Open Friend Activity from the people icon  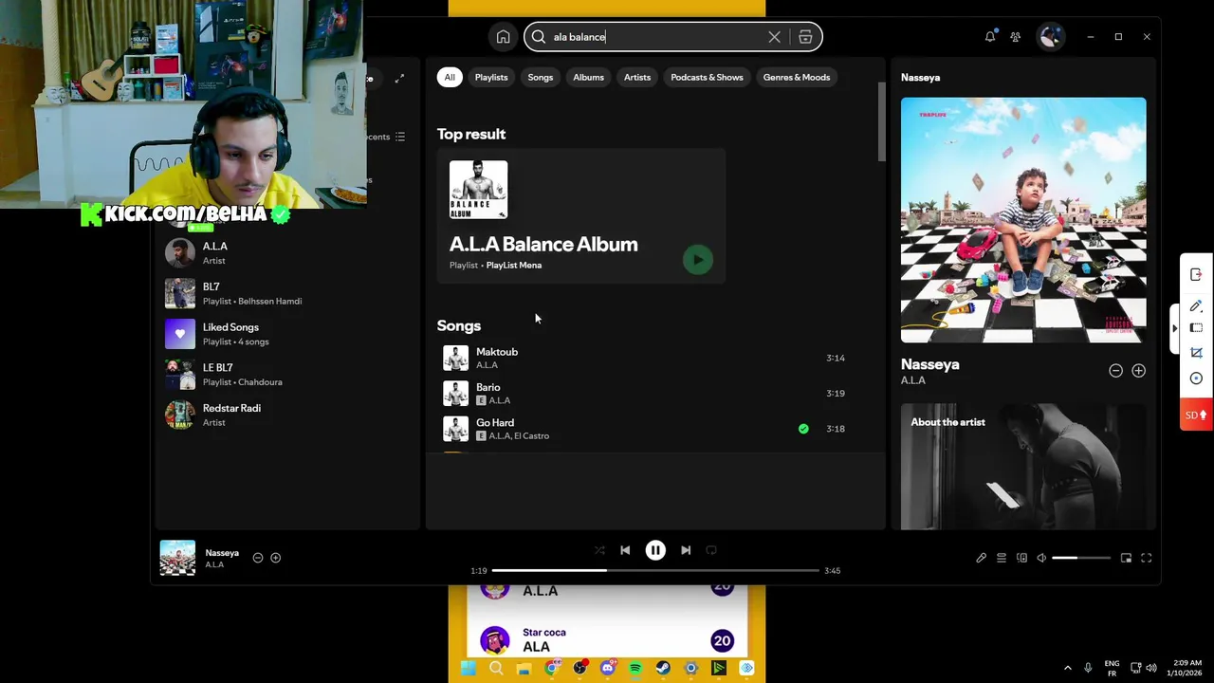click(1016, 36)
